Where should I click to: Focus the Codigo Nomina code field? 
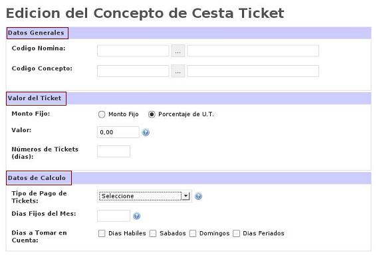[133, 50]
